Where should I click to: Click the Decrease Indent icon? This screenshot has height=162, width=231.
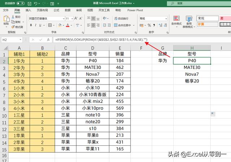coord(104,25)
